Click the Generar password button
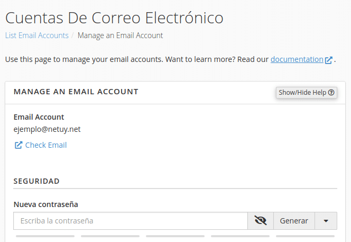This screenshot has height=242, width=351. [294, 221]
